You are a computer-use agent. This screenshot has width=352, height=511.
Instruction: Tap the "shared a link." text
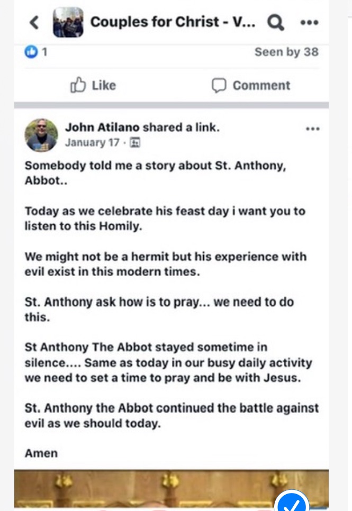[x=181, y=127]
